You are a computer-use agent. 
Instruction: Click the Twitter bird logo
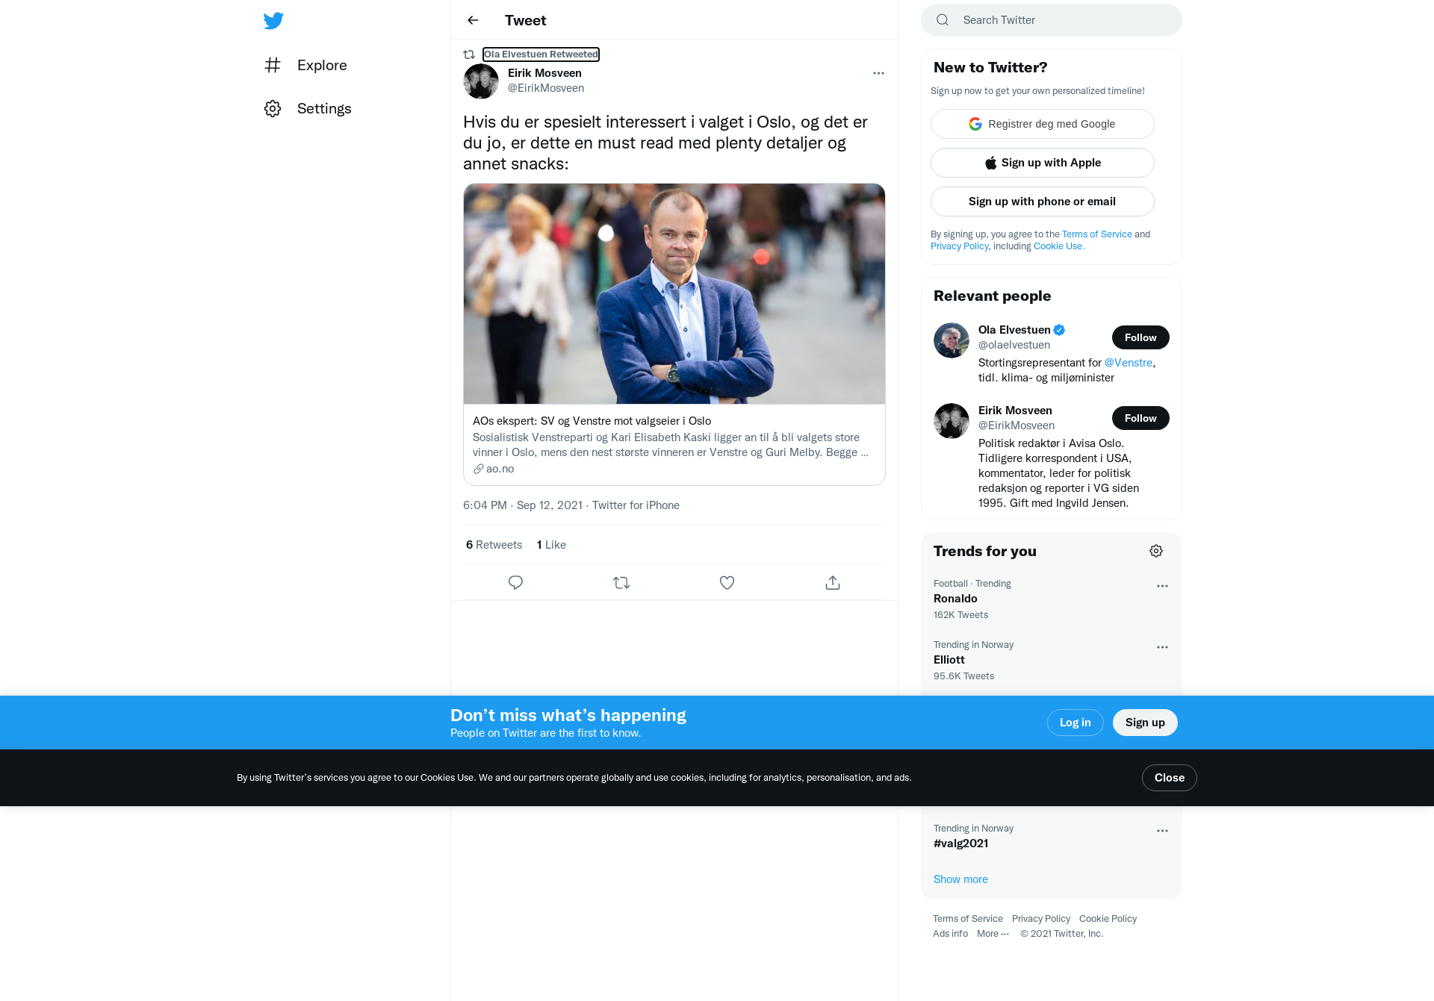tap(273, 20)
